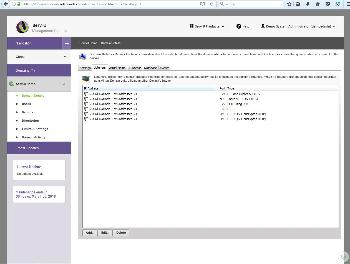Click the Add button below the listeners list
This screenshot has width=350, height=264.
pyautogui.click(x=90, y=233)
